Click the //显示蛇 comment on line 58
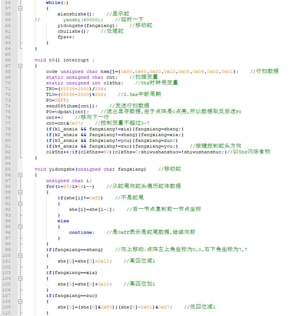This screenshot has height=316, width=290. point(118,14)
